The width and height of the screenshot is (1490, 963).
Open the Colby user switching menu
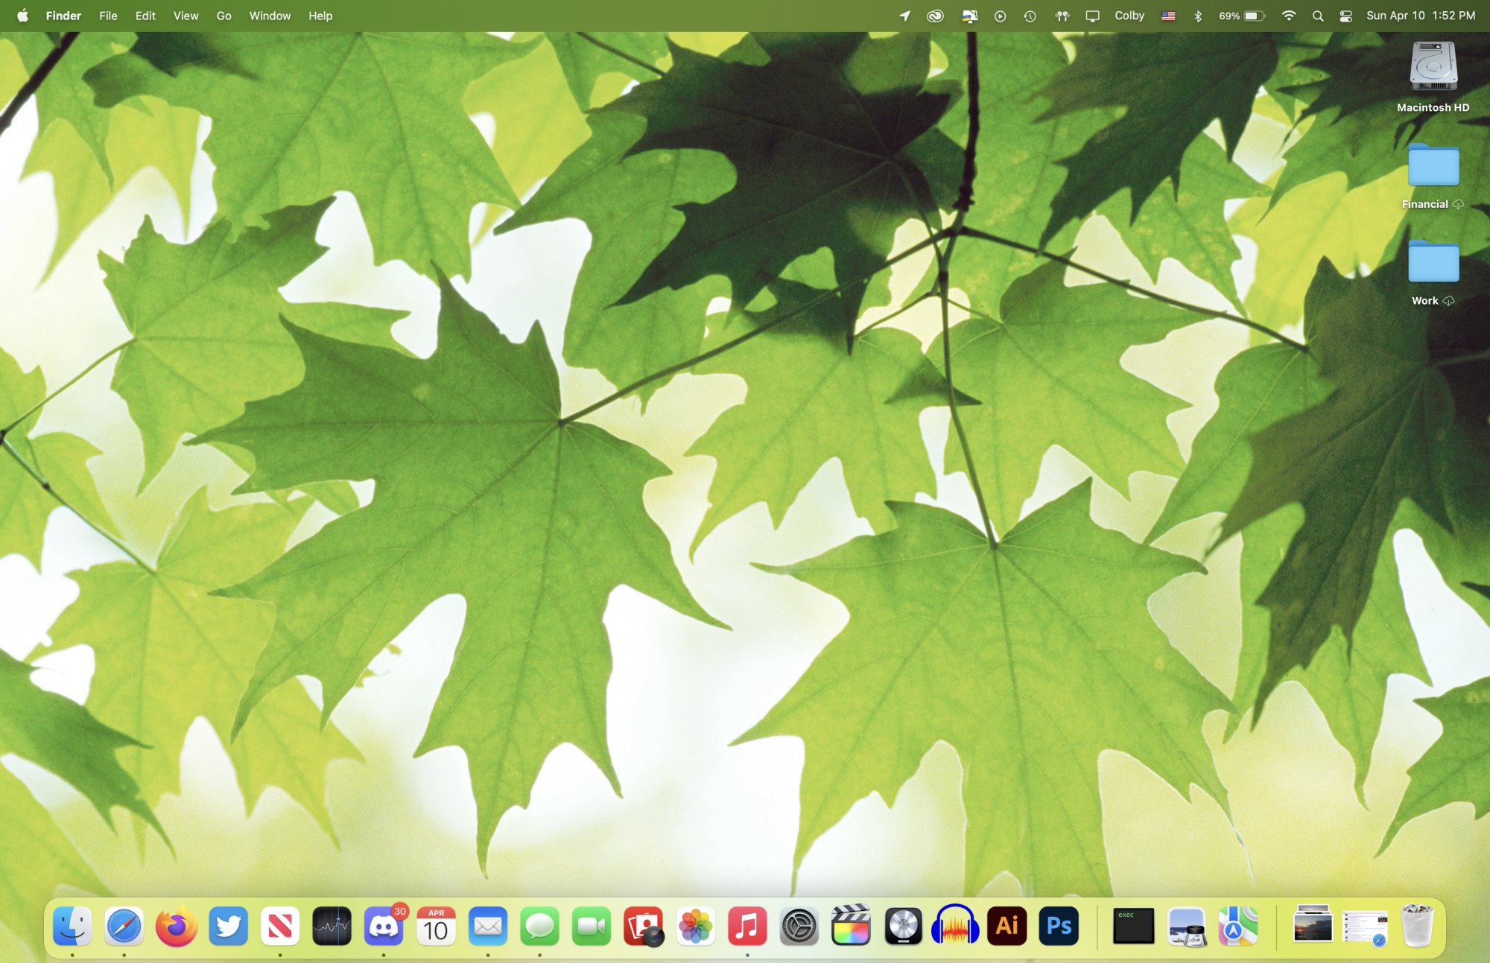(x=1129, y=16)
